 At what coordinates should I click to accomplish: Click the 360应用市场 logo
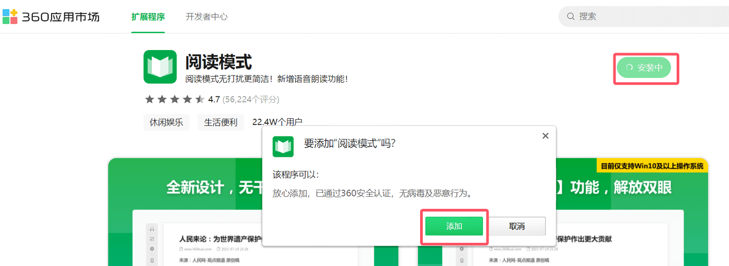coord(51,17)
